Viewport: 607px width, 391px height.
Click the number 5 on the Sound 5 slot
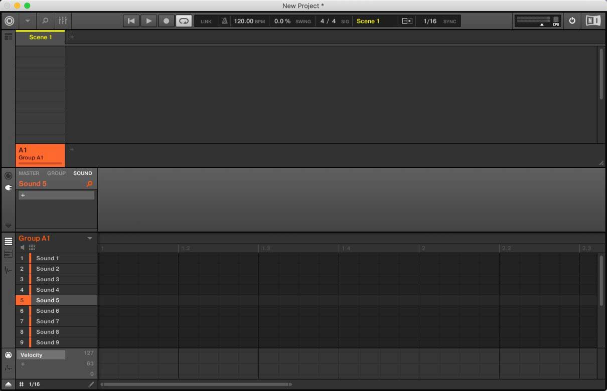[22, 300]
